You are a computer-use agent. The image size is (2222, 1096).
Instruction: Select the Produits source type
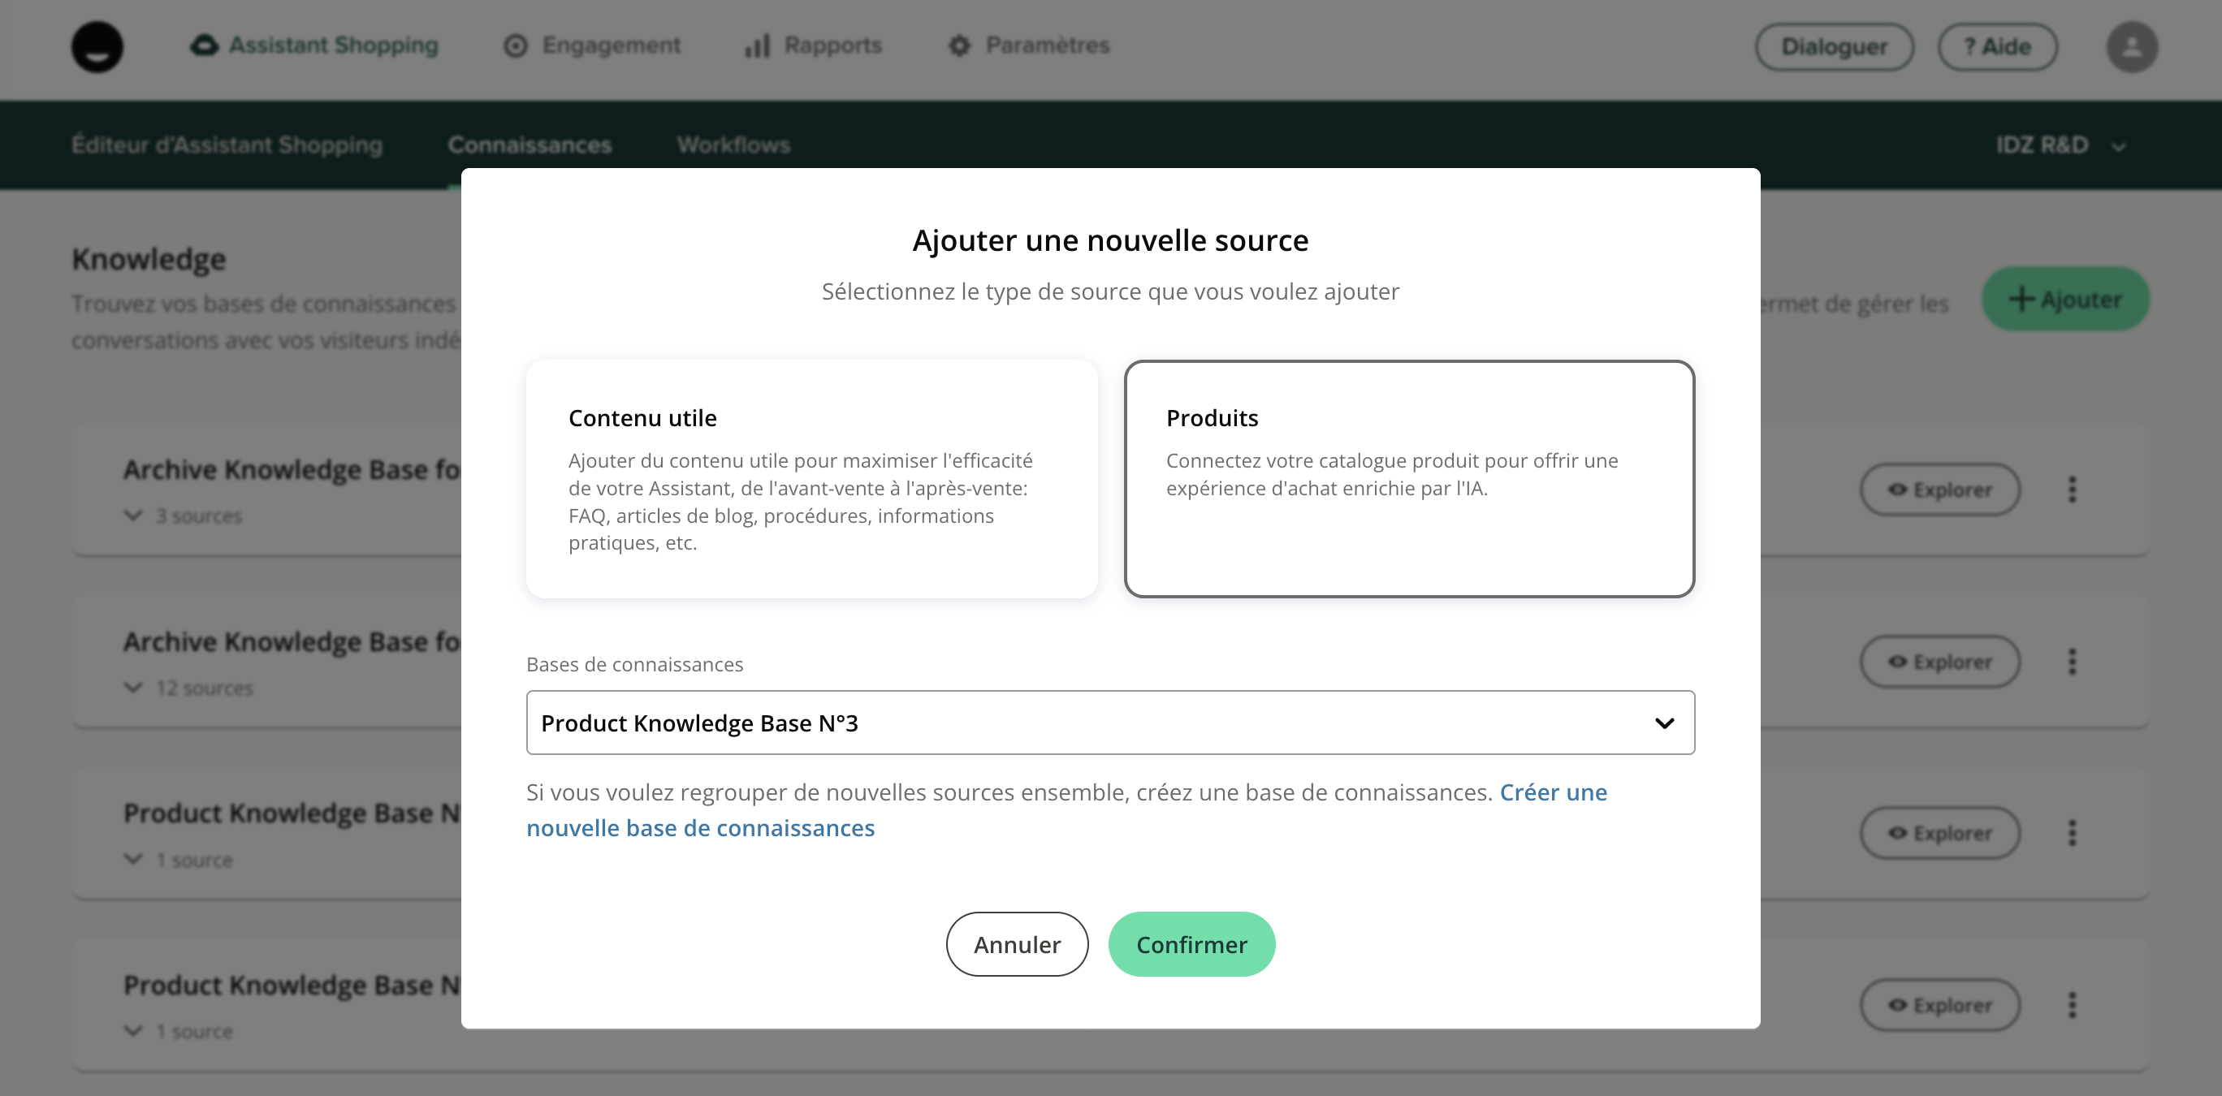(1408, 478)
